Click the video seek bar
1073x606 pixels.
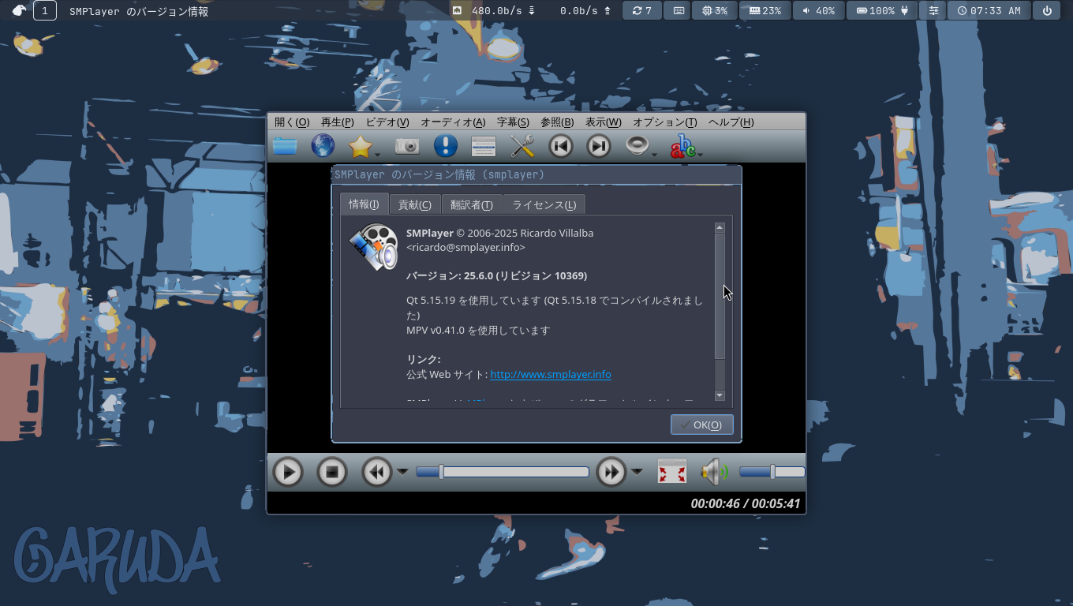[x=503, y=472]
